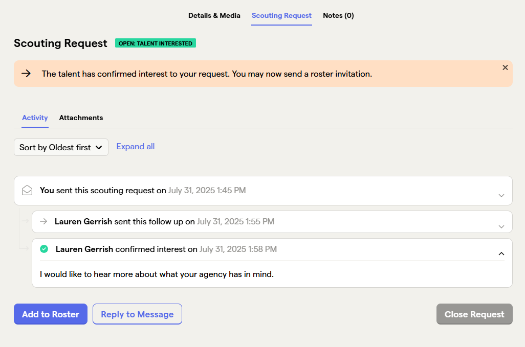Dismiss the talent interest banner
The width and height of the screenshot is (525, 347).
(505, 67)
